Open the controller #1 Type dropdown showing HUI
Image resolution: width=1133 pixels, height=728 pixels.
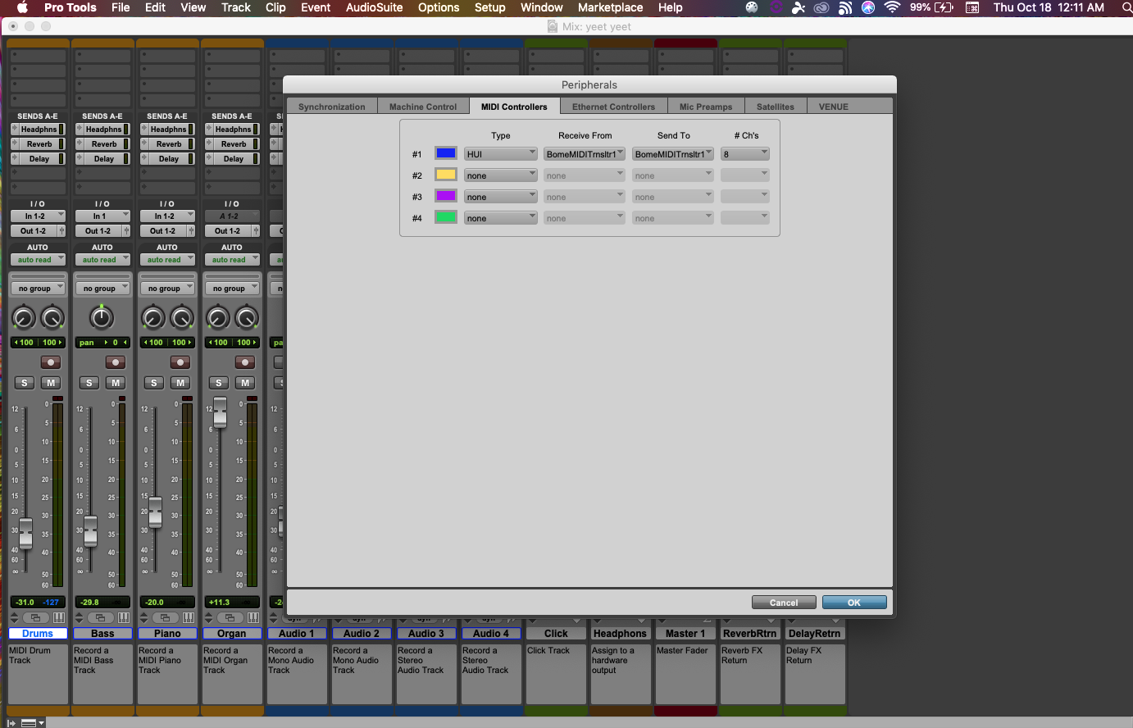tap(500, 153)
